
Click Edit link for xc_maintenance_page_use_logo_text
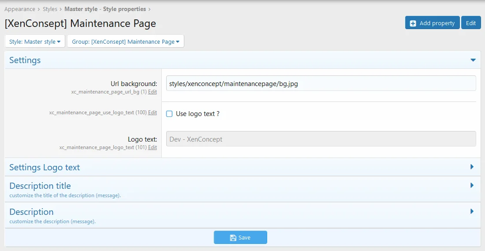[x=152, y=112]
